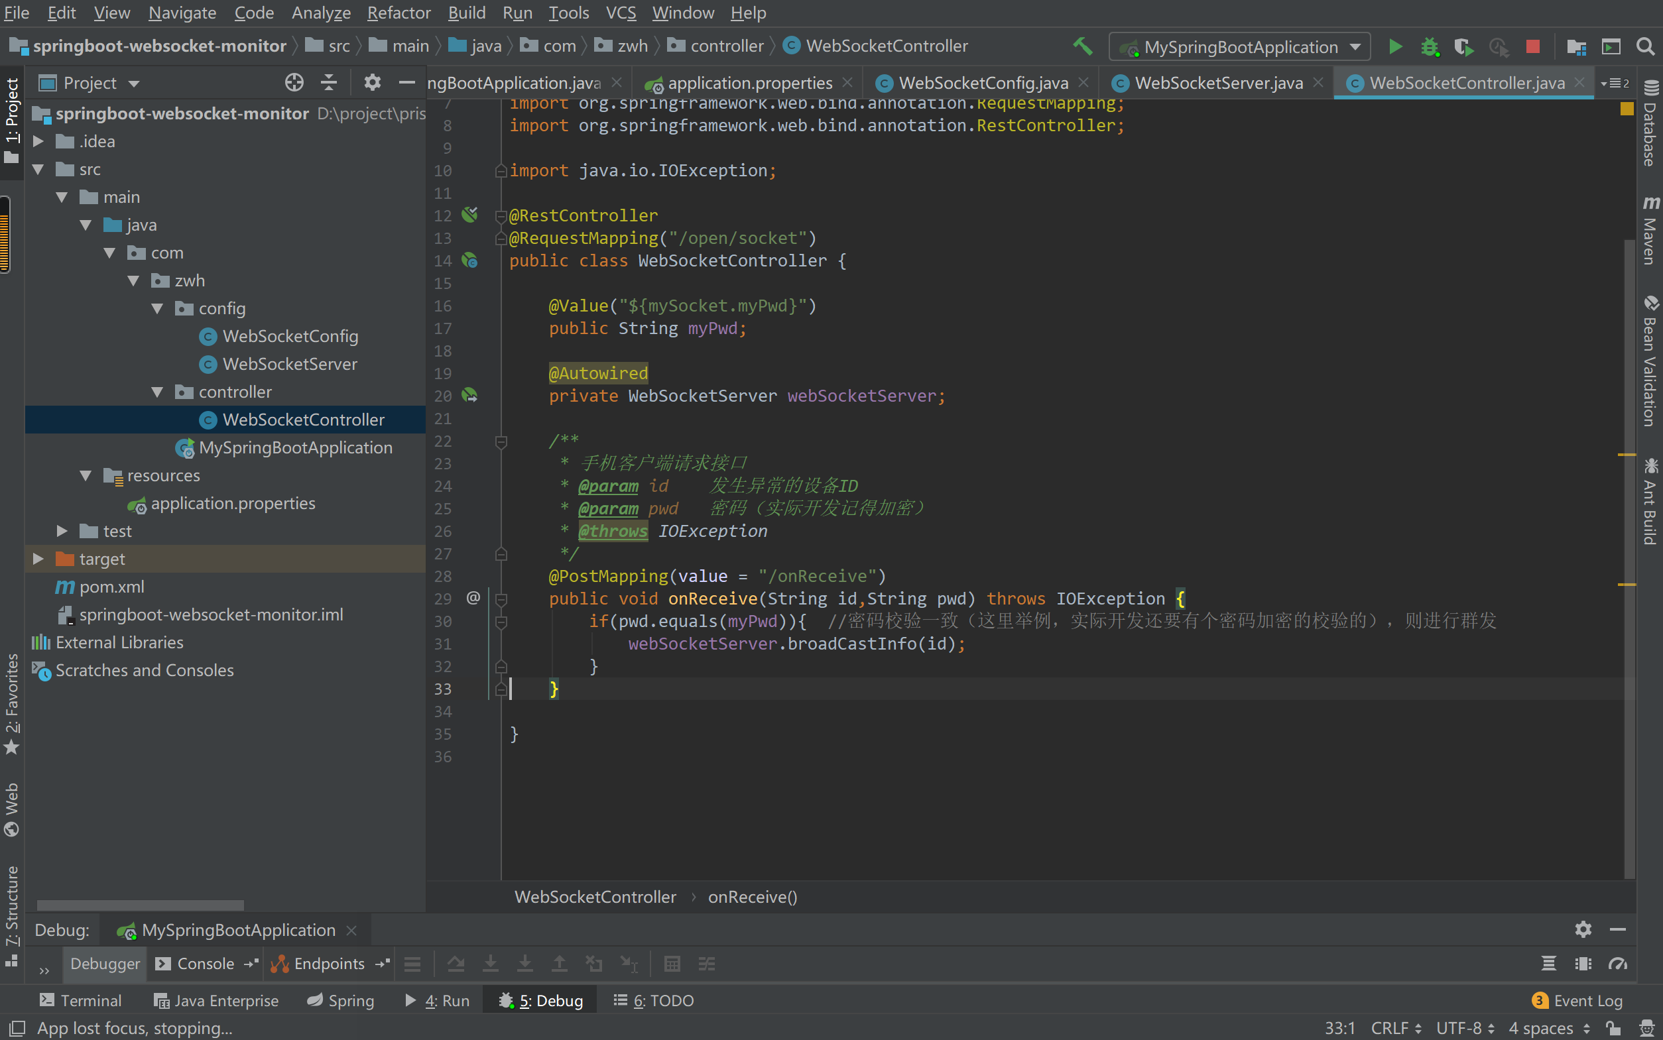Click Project Structure icon in toolbar

click(1575, 47)
